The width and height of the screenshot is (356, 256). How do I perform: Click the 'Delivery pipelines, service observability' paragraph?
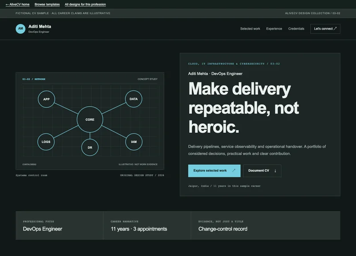257,150
